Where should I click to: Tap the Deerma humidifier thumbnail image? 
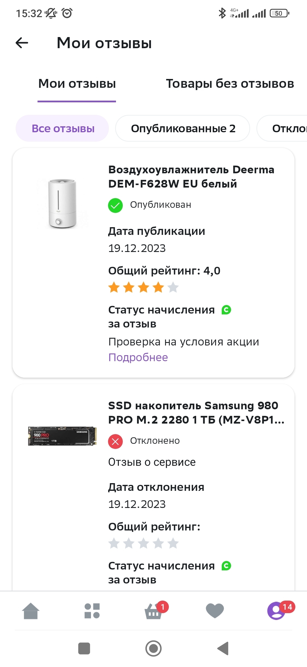click(62, 204)
